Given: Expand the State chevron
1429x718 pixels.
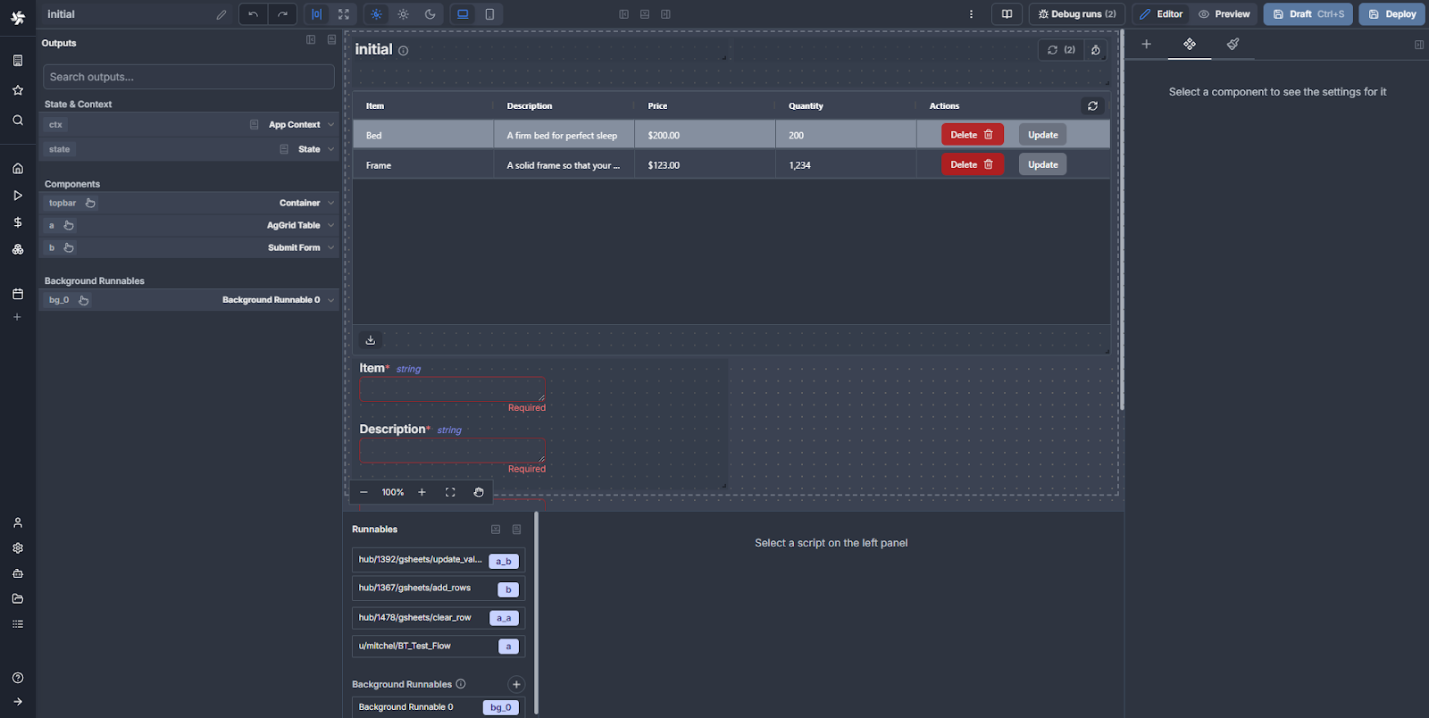Looking at the screenshot, I should [x=331, y=149].
